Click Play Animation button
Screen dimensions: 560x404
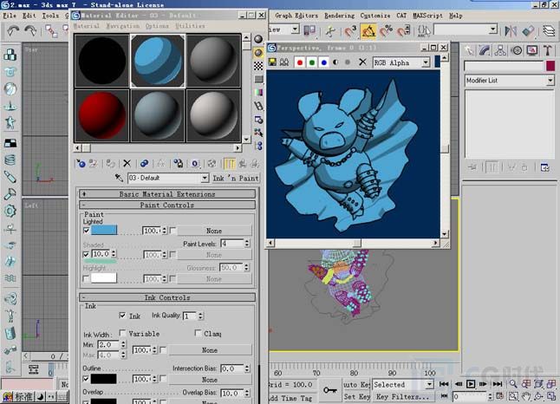[471, 384]
